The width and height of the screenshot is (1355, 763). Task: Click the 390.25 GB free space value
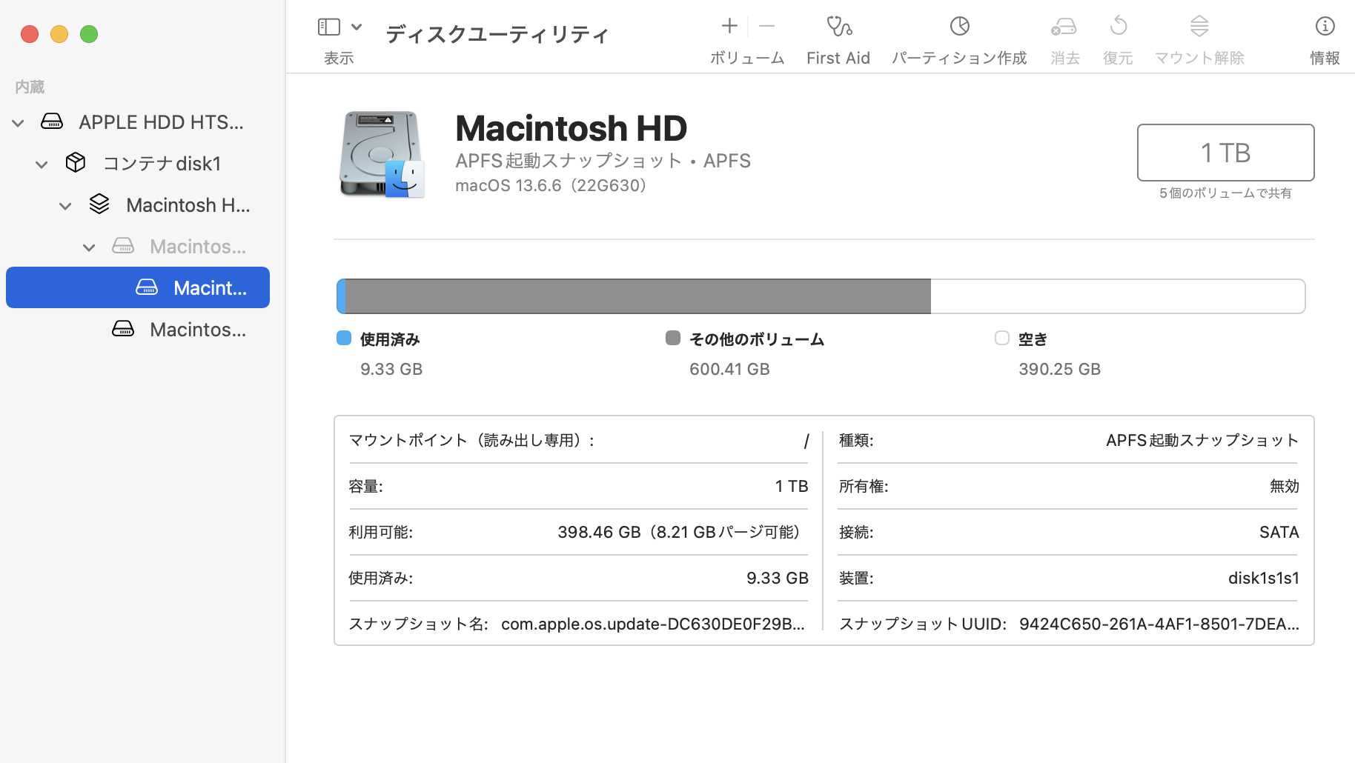1059,369
